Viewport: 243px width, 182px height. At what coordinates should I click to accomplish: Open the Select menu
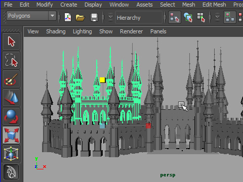click(x=168, y=5)
